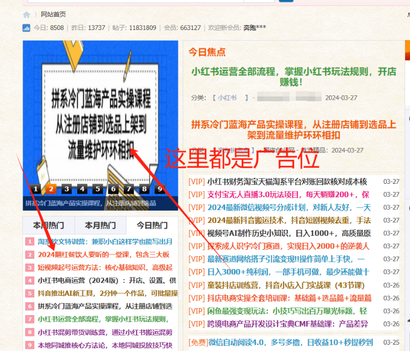Viewport: 410px width, 351px height.
Task: Click the highlighted slide 2 indicator
Action: click(51, 189)
